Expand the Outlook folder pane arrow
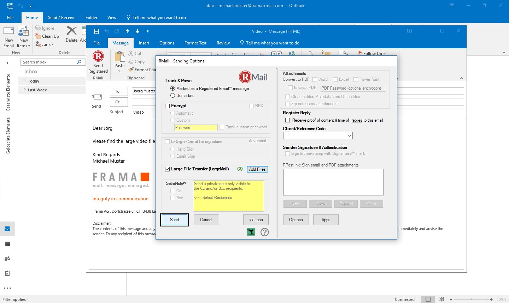The height and width of the screenshot is (303, 509). tap(7, 63)
